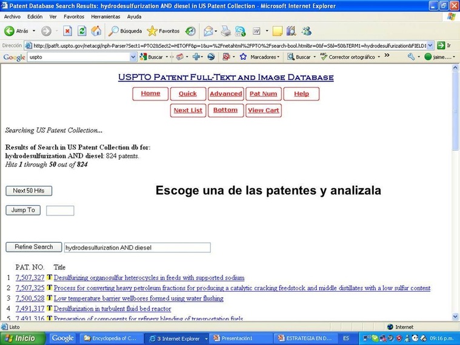Refresh the page with the green arrows icon
This screenshot has width=460, height=345.
[x=82, y=31]
